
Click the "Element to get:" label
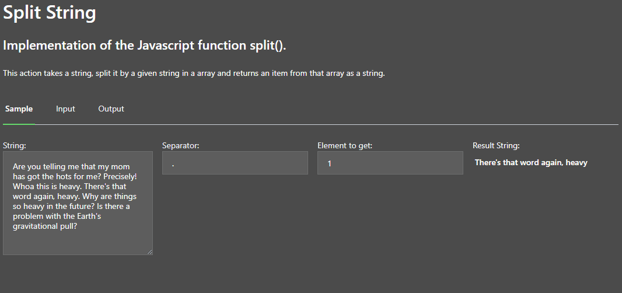(345, 145)
